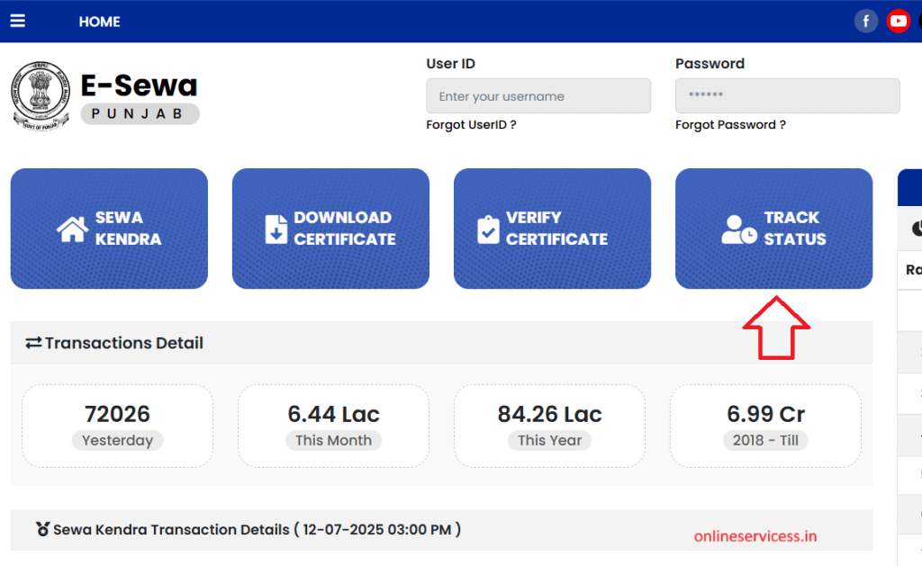Open the Facebook page icon
922x566 pixels.
click(x=865, y=22)
